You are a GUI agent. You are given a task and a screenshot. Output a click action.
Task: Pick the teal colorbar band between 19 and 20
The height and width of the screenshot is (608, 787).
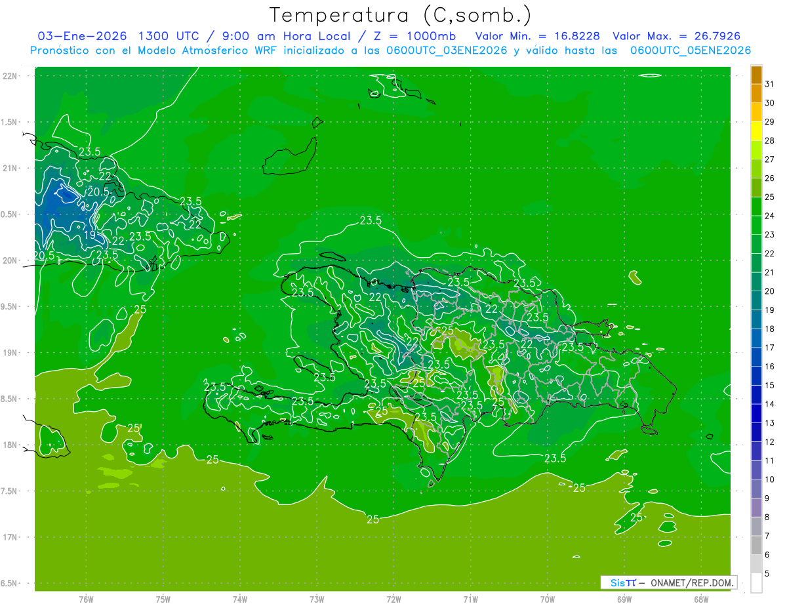click(756, 300)
